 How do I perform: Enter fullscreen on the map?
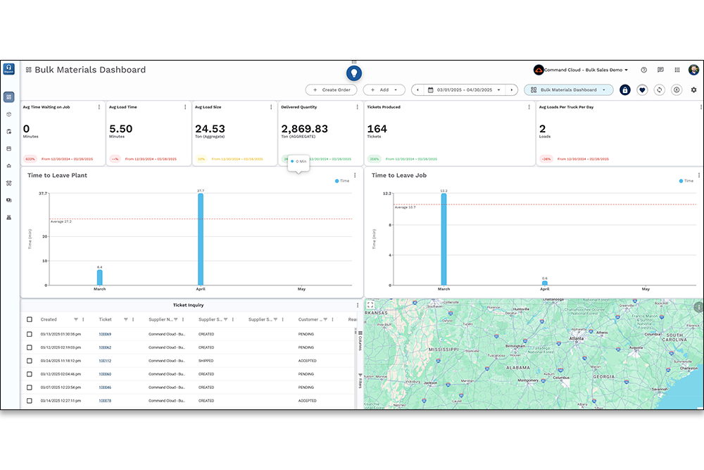click(x=371, y=305)
